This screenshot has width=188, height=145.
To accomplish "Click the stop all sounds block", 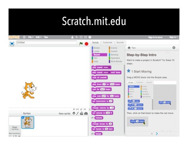I will 100,78.
